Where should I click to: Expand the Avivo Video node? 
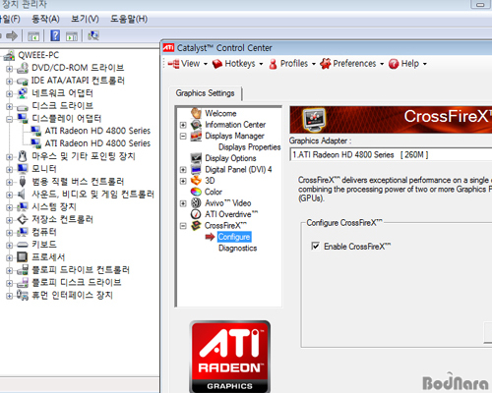(183, 203)
